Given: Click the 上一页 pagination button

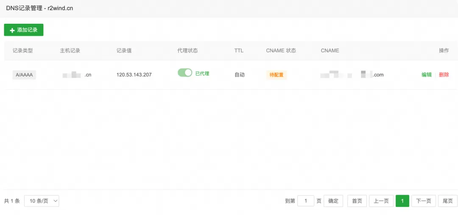Looking at the screenshot, I should coord(381,201).
